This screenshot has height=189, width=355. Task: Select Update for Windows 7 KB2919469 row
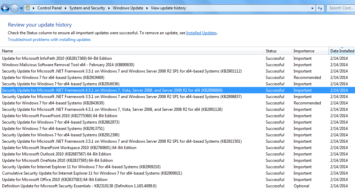coord(177,77)
